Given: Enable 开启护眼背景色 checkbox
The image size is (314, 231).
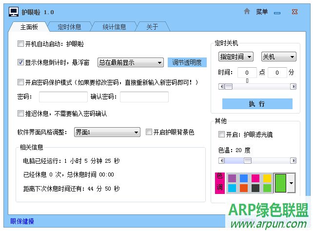Looking at the screenshot, I should point(149,132).
